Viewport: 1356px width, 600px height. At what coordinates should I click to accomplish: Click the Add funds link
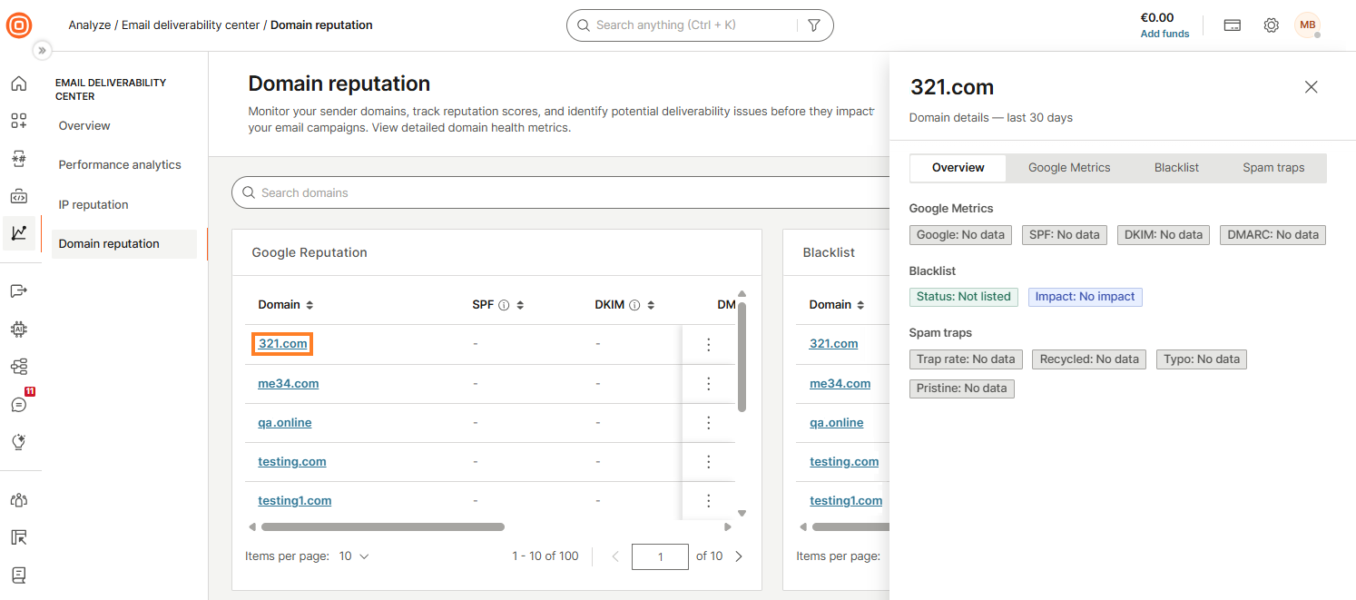click(x=1164, y=34)
